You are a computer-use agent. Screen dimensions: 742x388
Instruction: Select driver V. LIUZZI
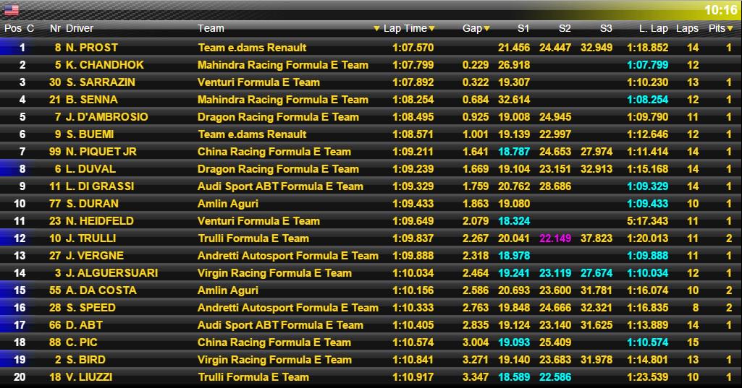tap(89, 377)
